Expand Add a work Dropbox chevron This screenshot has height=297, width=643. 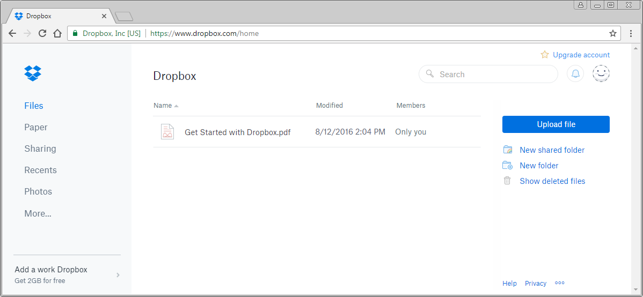pyautogui.click(x=118, y=275)
